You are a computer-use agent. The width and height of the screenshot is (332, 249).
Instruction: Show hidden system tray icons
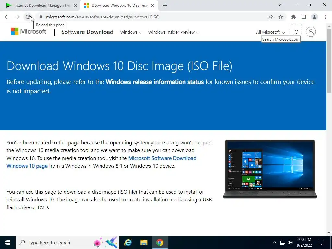pos(274,243)
